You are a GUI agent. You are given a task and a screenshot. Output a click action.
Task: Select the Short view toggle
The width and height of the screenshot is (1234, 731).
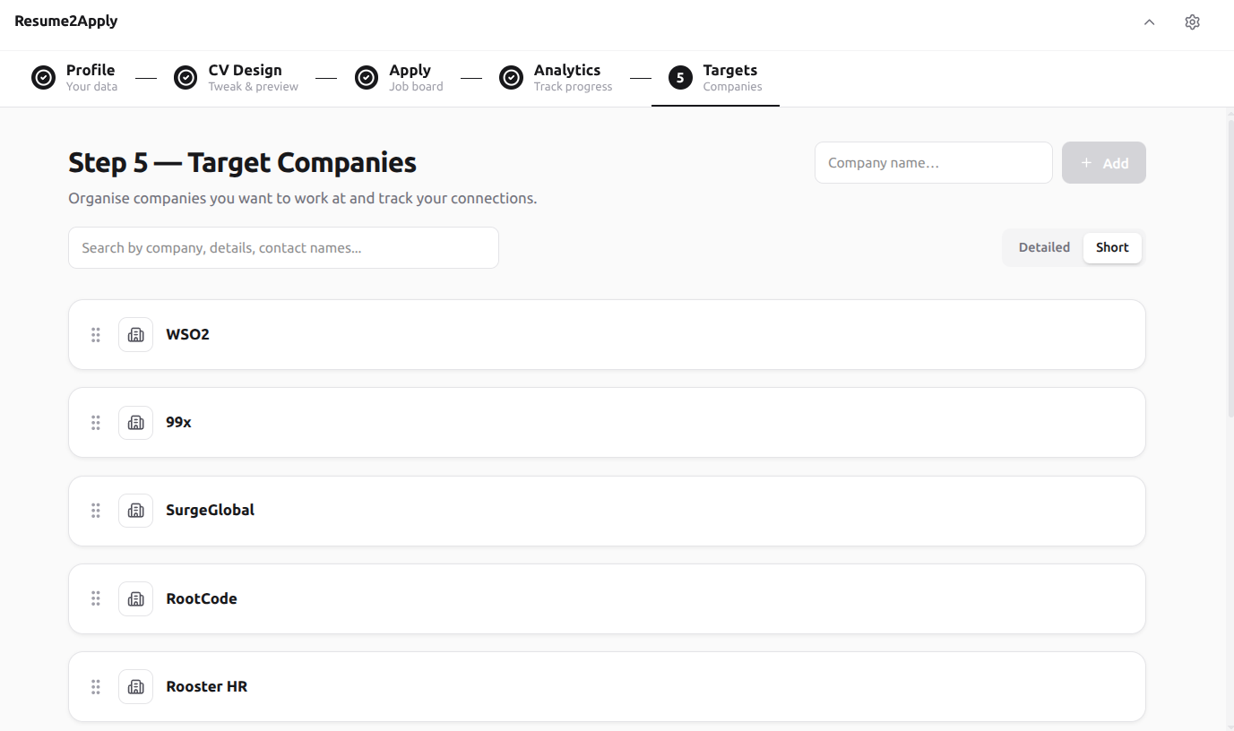1111,247
